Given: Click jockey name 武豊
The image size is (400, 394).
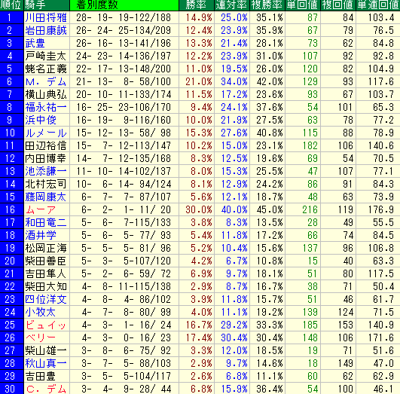Looking at the screenshot, I should (x=35, y=43).
